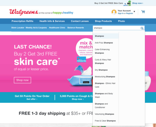Click the pink banner Shop now button
This screenshot has height=127, width=156.
22,80
